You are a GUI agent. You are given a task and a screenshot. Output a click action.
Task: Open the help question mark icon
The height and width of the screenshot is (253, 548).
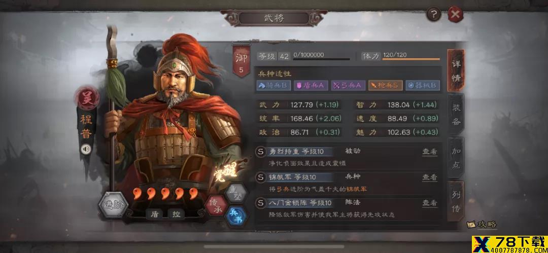[x=433, y=14]
